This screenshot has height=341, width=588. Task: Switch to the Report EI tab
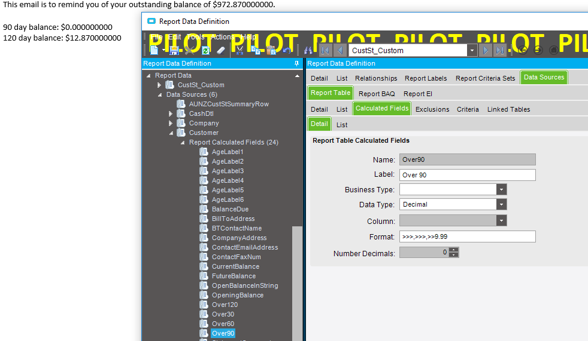418,94
